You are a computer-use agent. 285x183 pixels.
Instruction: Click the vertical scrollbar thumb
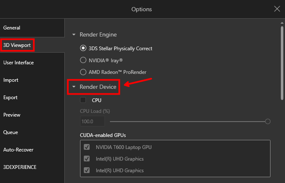click(282, 63)
